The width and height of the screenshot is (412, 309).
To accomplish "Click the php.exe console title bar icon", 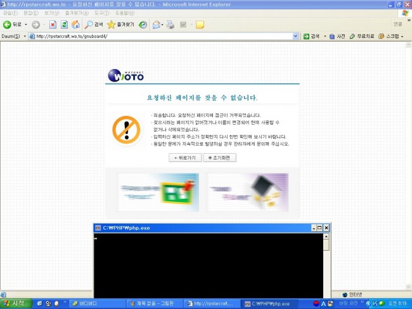I will click(98, 228).
